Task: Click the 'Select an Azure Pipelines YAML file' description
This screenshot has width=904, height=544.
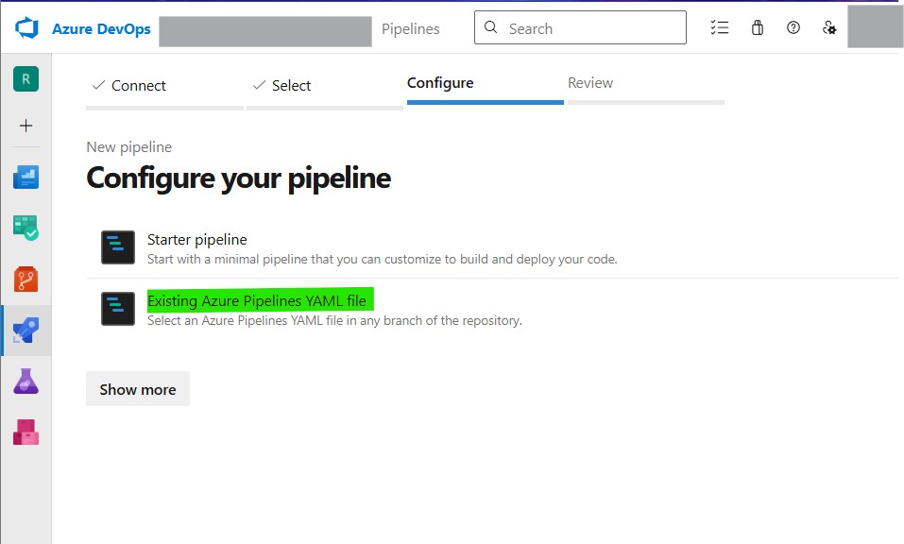Action: tap(334, 320)
